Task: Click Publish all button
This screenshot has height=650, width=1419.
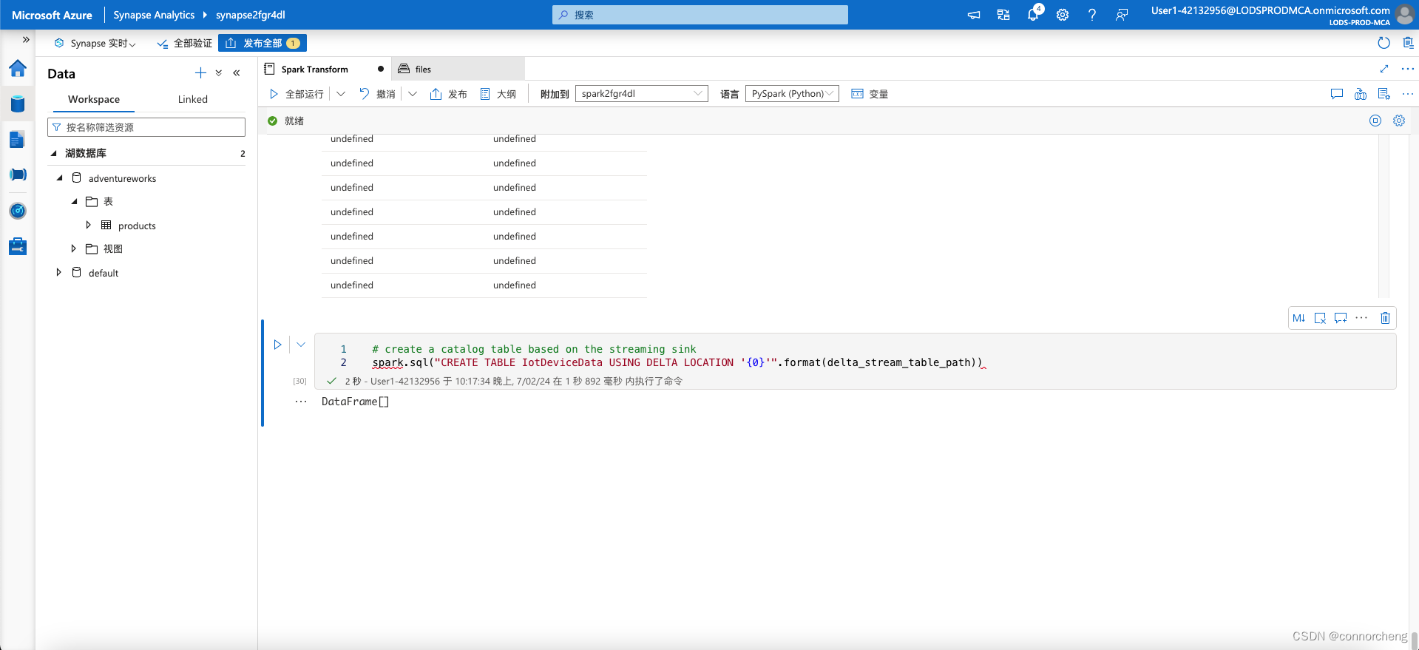Action: pyautogui.click(x=263, y=43)
